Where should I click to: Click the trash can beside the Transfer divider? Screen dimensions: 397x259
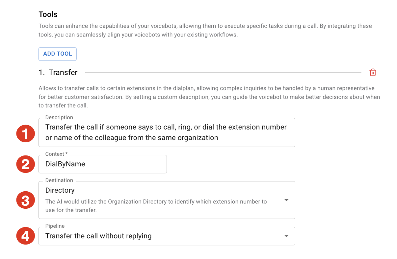[x=372, y=72]
